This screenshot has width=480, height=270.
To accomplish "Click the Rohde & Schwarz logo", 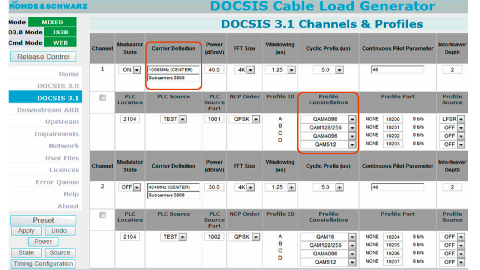I will point(48,6).
